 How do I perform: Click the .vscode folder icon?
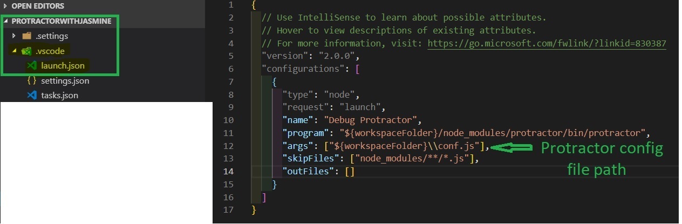(26, 51)
